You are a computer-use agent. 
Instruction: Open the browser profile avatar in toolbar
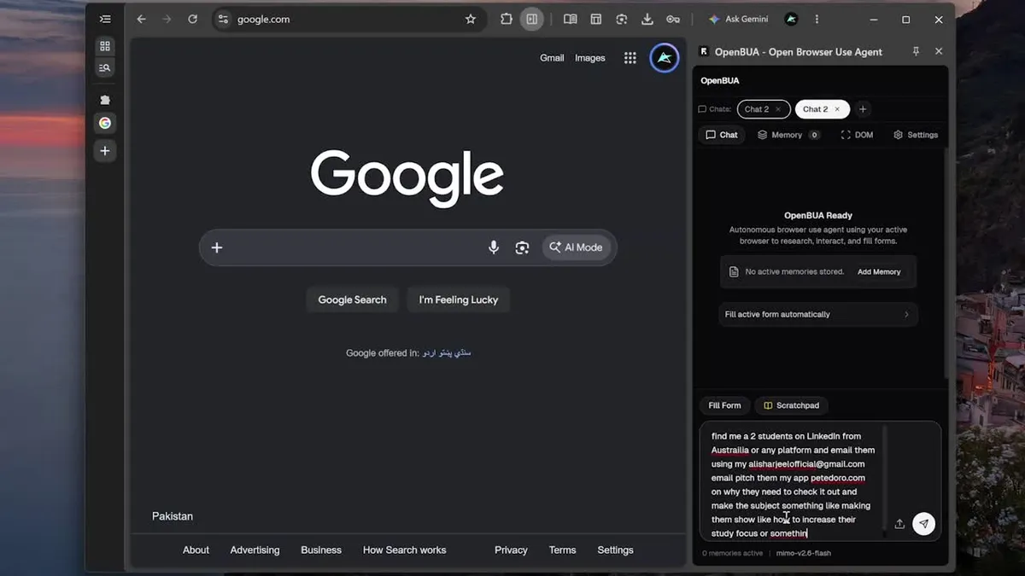[x=791, y=19]
